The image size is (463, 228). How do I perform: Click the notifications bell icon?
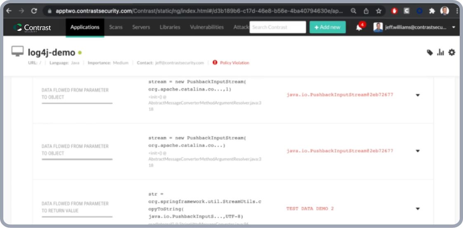coord(359,28)
